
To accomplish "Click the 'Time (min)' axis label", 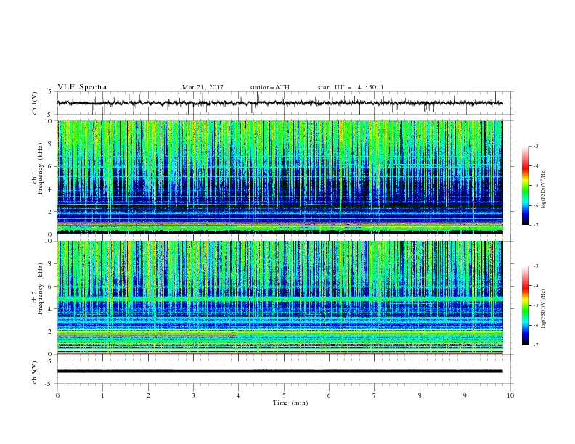I will [290, 403].
